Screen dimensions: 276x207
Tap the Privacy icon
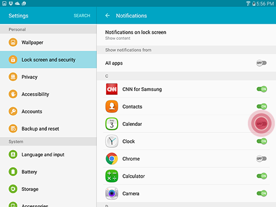13,77
